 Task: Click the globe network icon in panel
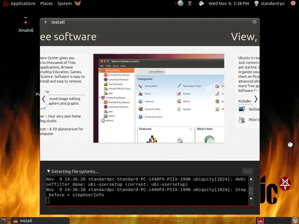[180, 3]
